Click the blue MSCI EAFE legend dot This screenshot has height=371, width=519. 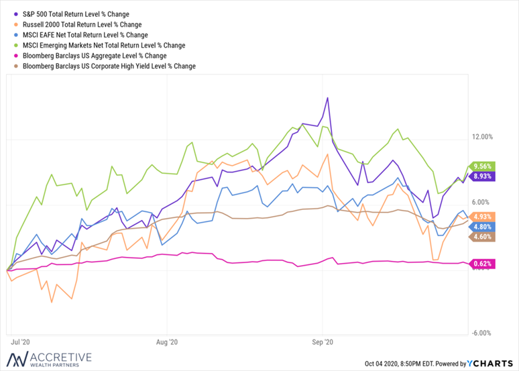pos(16,35)
